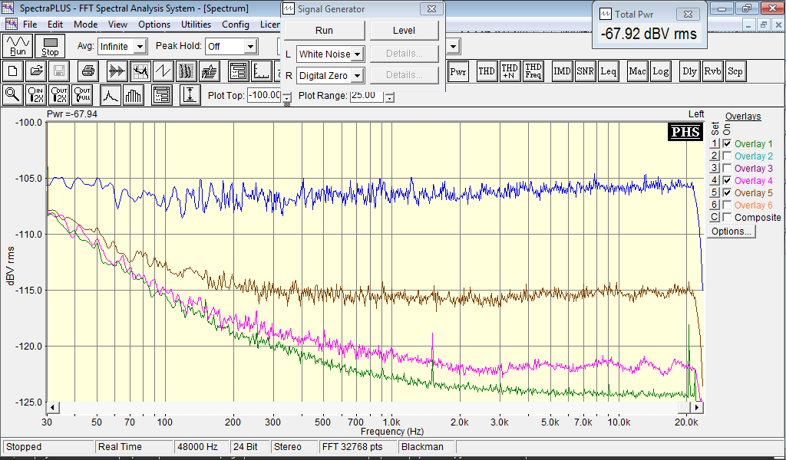Open the Scp scope utility

735,71
